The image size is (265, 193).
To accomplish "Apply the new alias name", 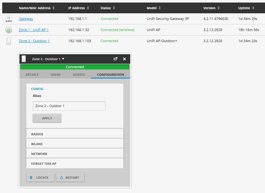I will pos(47,118).
